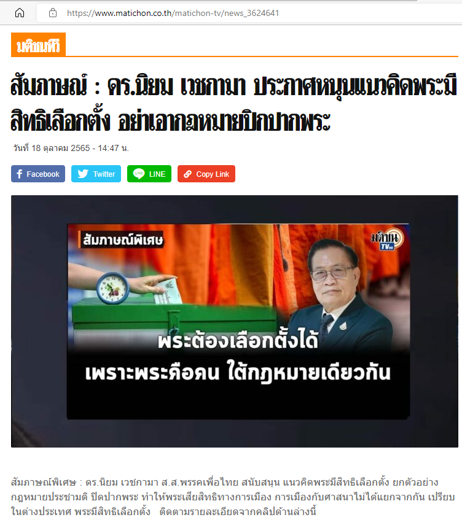Open the interview video thumbnail
Image resolution: width=462 pixels, height=520 pixels.
point(234,321)
